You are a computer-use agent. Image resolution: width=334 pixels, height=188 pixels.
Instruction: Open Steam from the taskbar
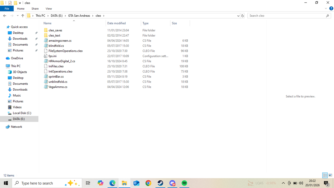click(x=160, y=183)
